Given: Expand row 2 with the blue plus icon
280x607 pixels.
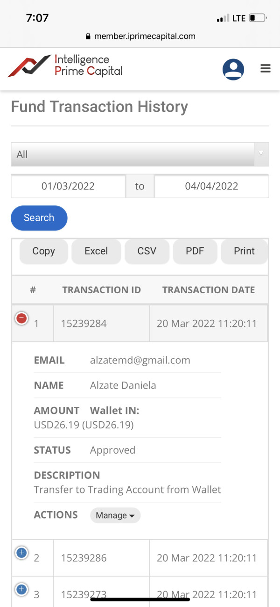Looking at the screenshot, I should (21, 553).
